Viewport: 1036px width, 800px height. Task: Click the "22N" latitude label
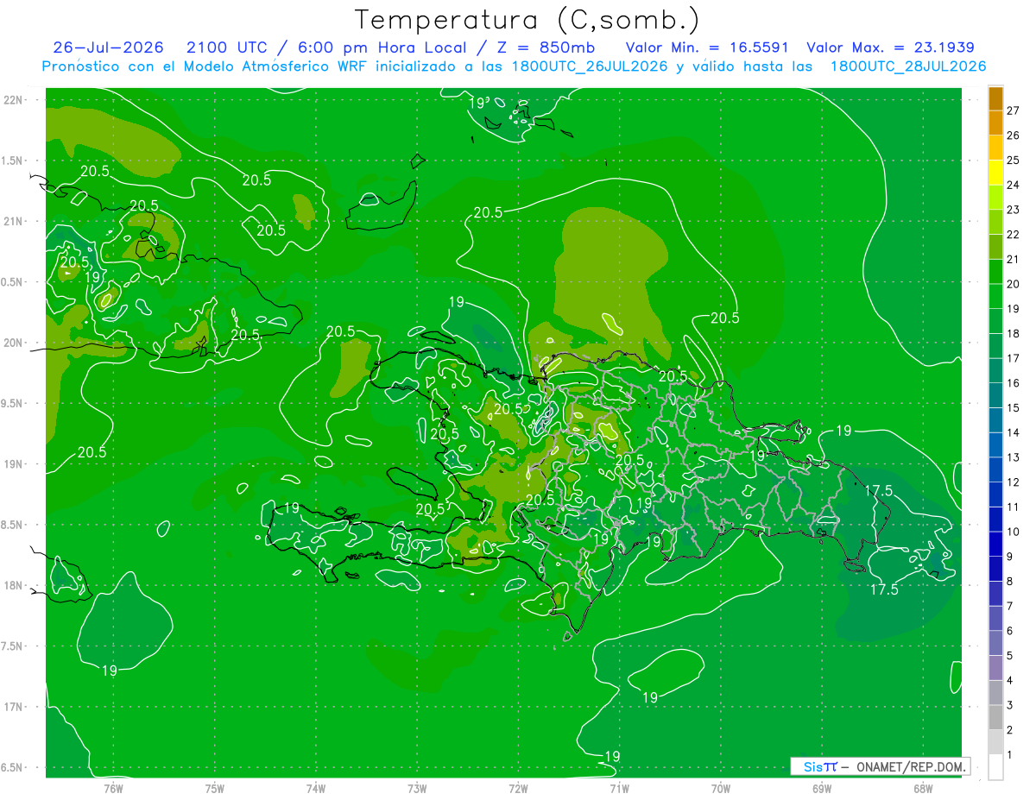(x=13, y=100)
